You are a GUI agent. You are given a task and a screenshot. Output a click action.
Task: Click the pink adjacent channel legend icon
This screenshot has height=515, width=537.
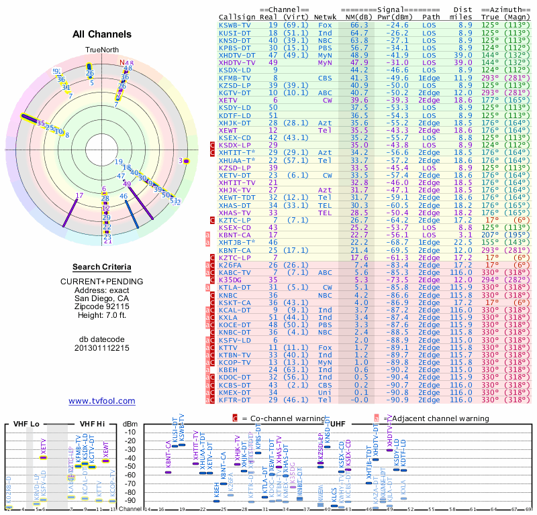(377, 418)
